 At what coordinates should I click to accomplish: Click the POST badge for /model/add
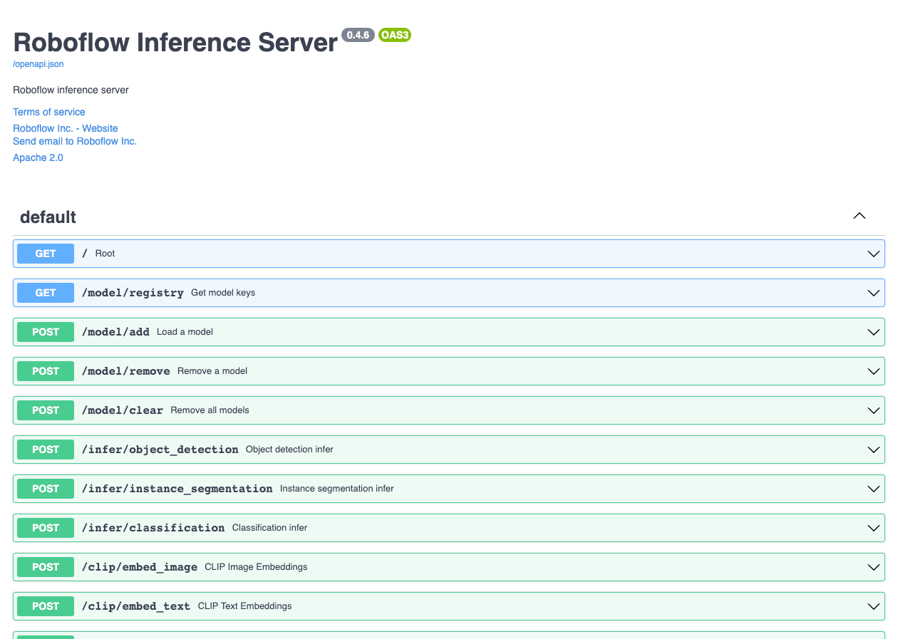46,332
